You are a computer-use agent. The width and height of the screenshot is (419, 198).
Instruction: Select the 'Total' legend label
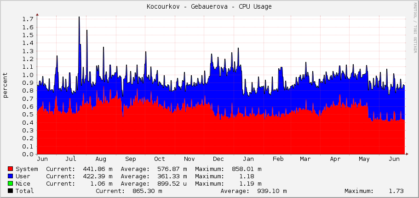pos(25,191)
